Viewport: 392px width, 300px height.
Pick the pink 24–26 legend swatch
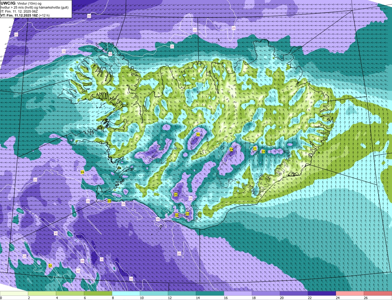click(350, 293)
